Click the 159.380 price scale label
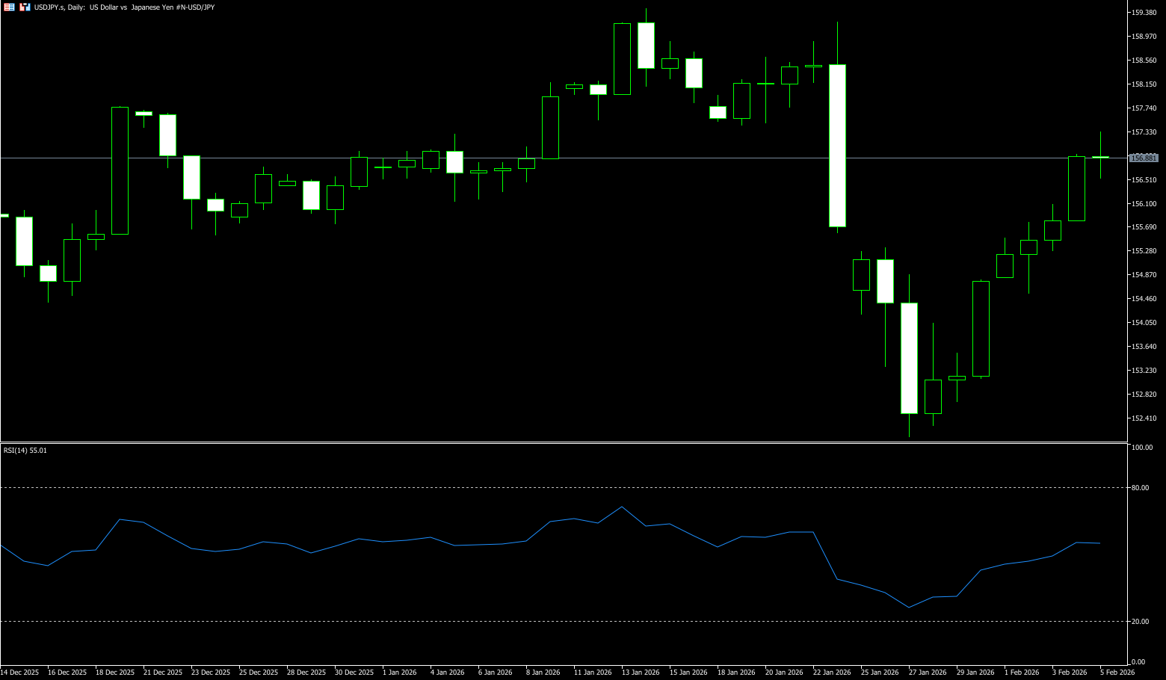The height and width of the screenshot is (680, 1166). (x=1144, y=13)
